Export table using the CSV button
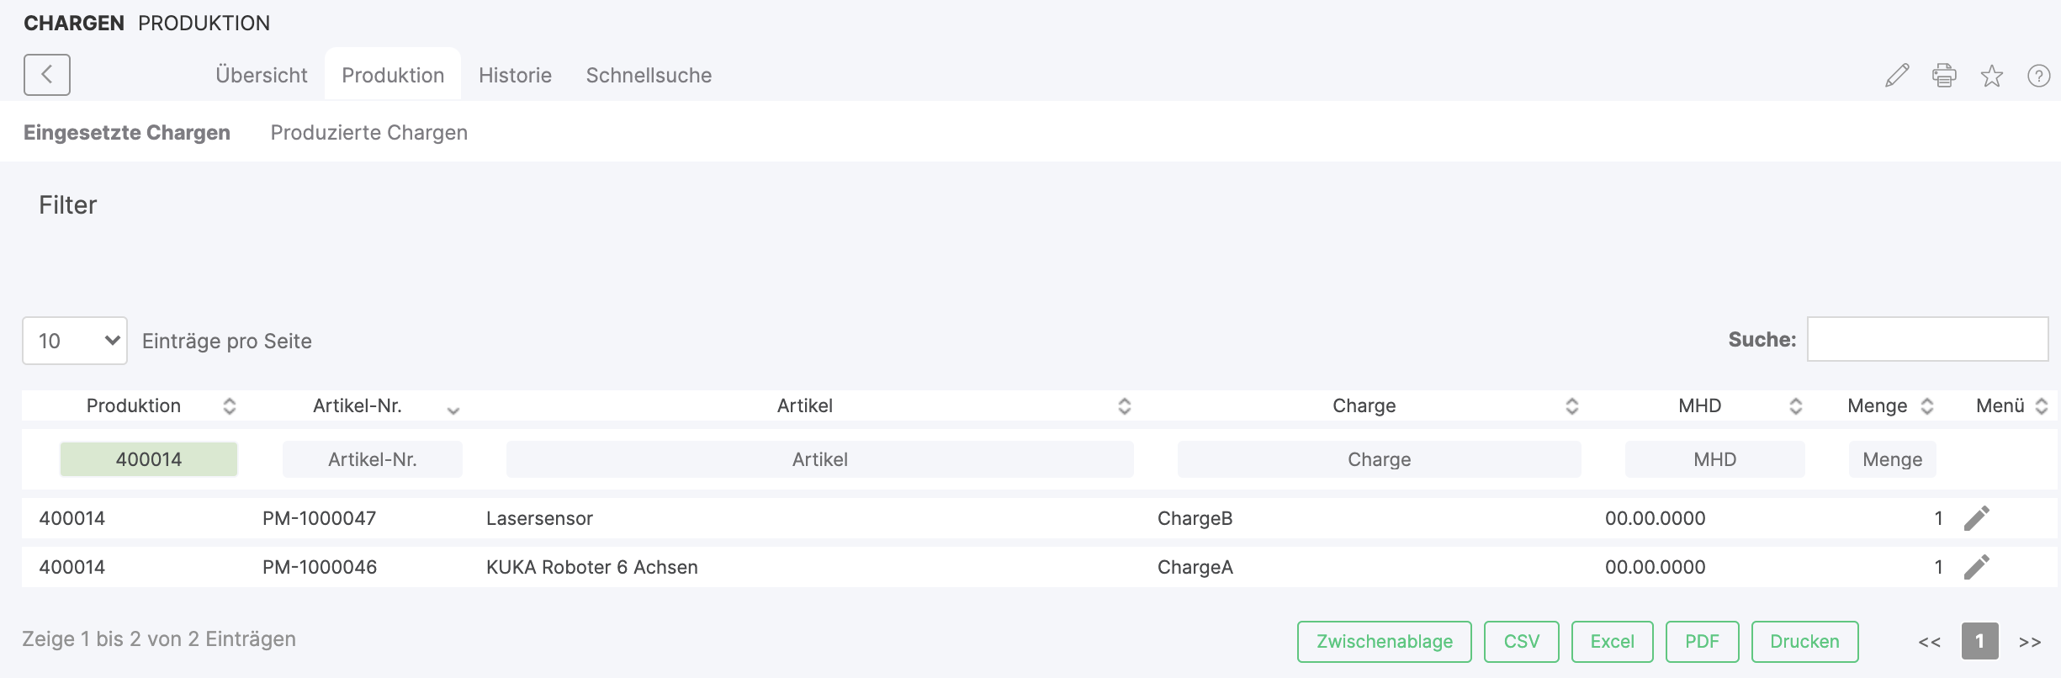The width and height of the screenshot is (2061, 678). click(x=1521, y=642)
